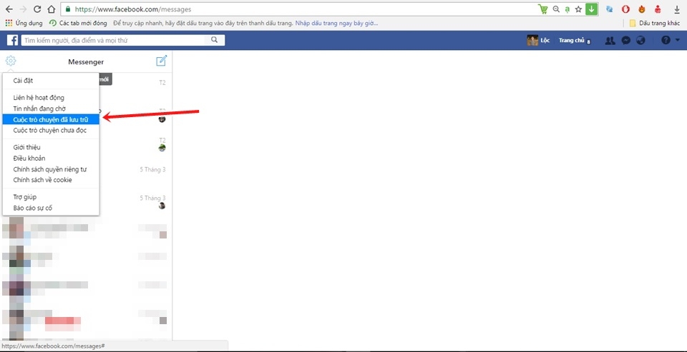
Task: Go forward with the browser forward arrow
Action: pos(23,9)
